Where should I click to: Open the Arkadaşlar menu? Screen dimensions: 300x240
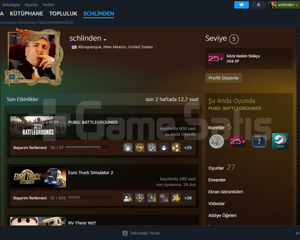(x=11, y=5)
